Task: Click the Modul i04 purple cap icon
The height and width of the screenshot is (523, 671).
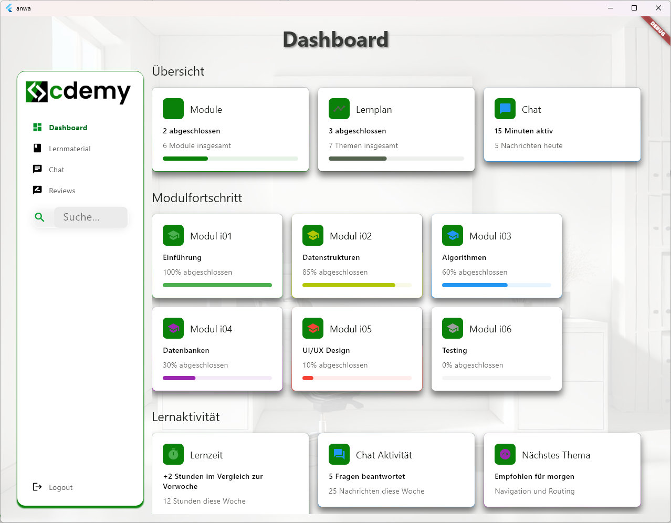Action: pyautogui.click(x=173, y=329)
